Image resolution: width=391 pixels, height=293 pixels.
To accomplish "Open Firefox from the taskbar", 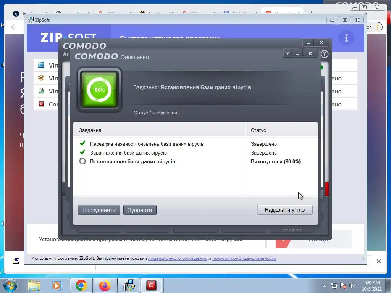I will (105, 285).
